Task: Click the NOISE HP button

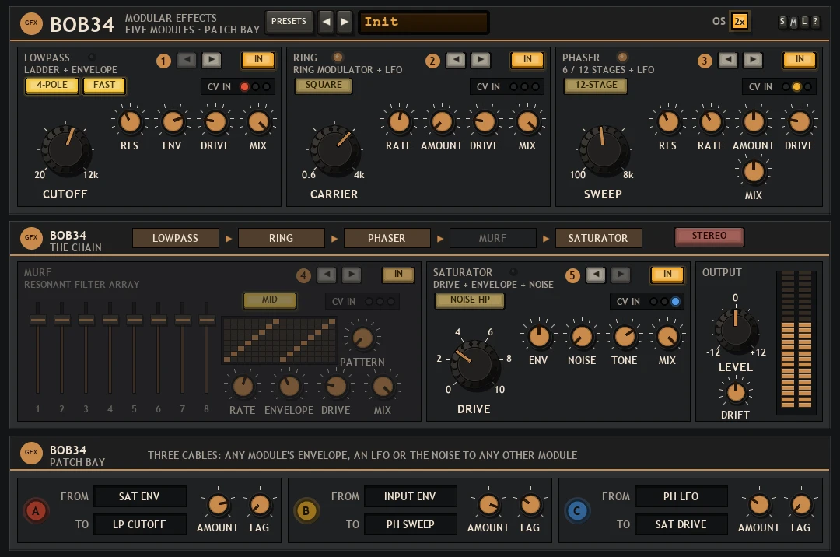Action: pyautogui.click(x=470, y=300)
